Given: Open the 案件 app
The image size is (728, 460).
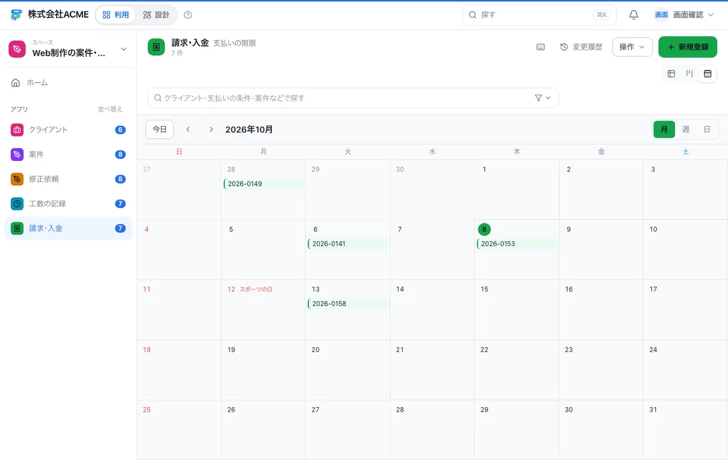Looking at the screenshot, I should pyautogui.click(x=68, y=154).
